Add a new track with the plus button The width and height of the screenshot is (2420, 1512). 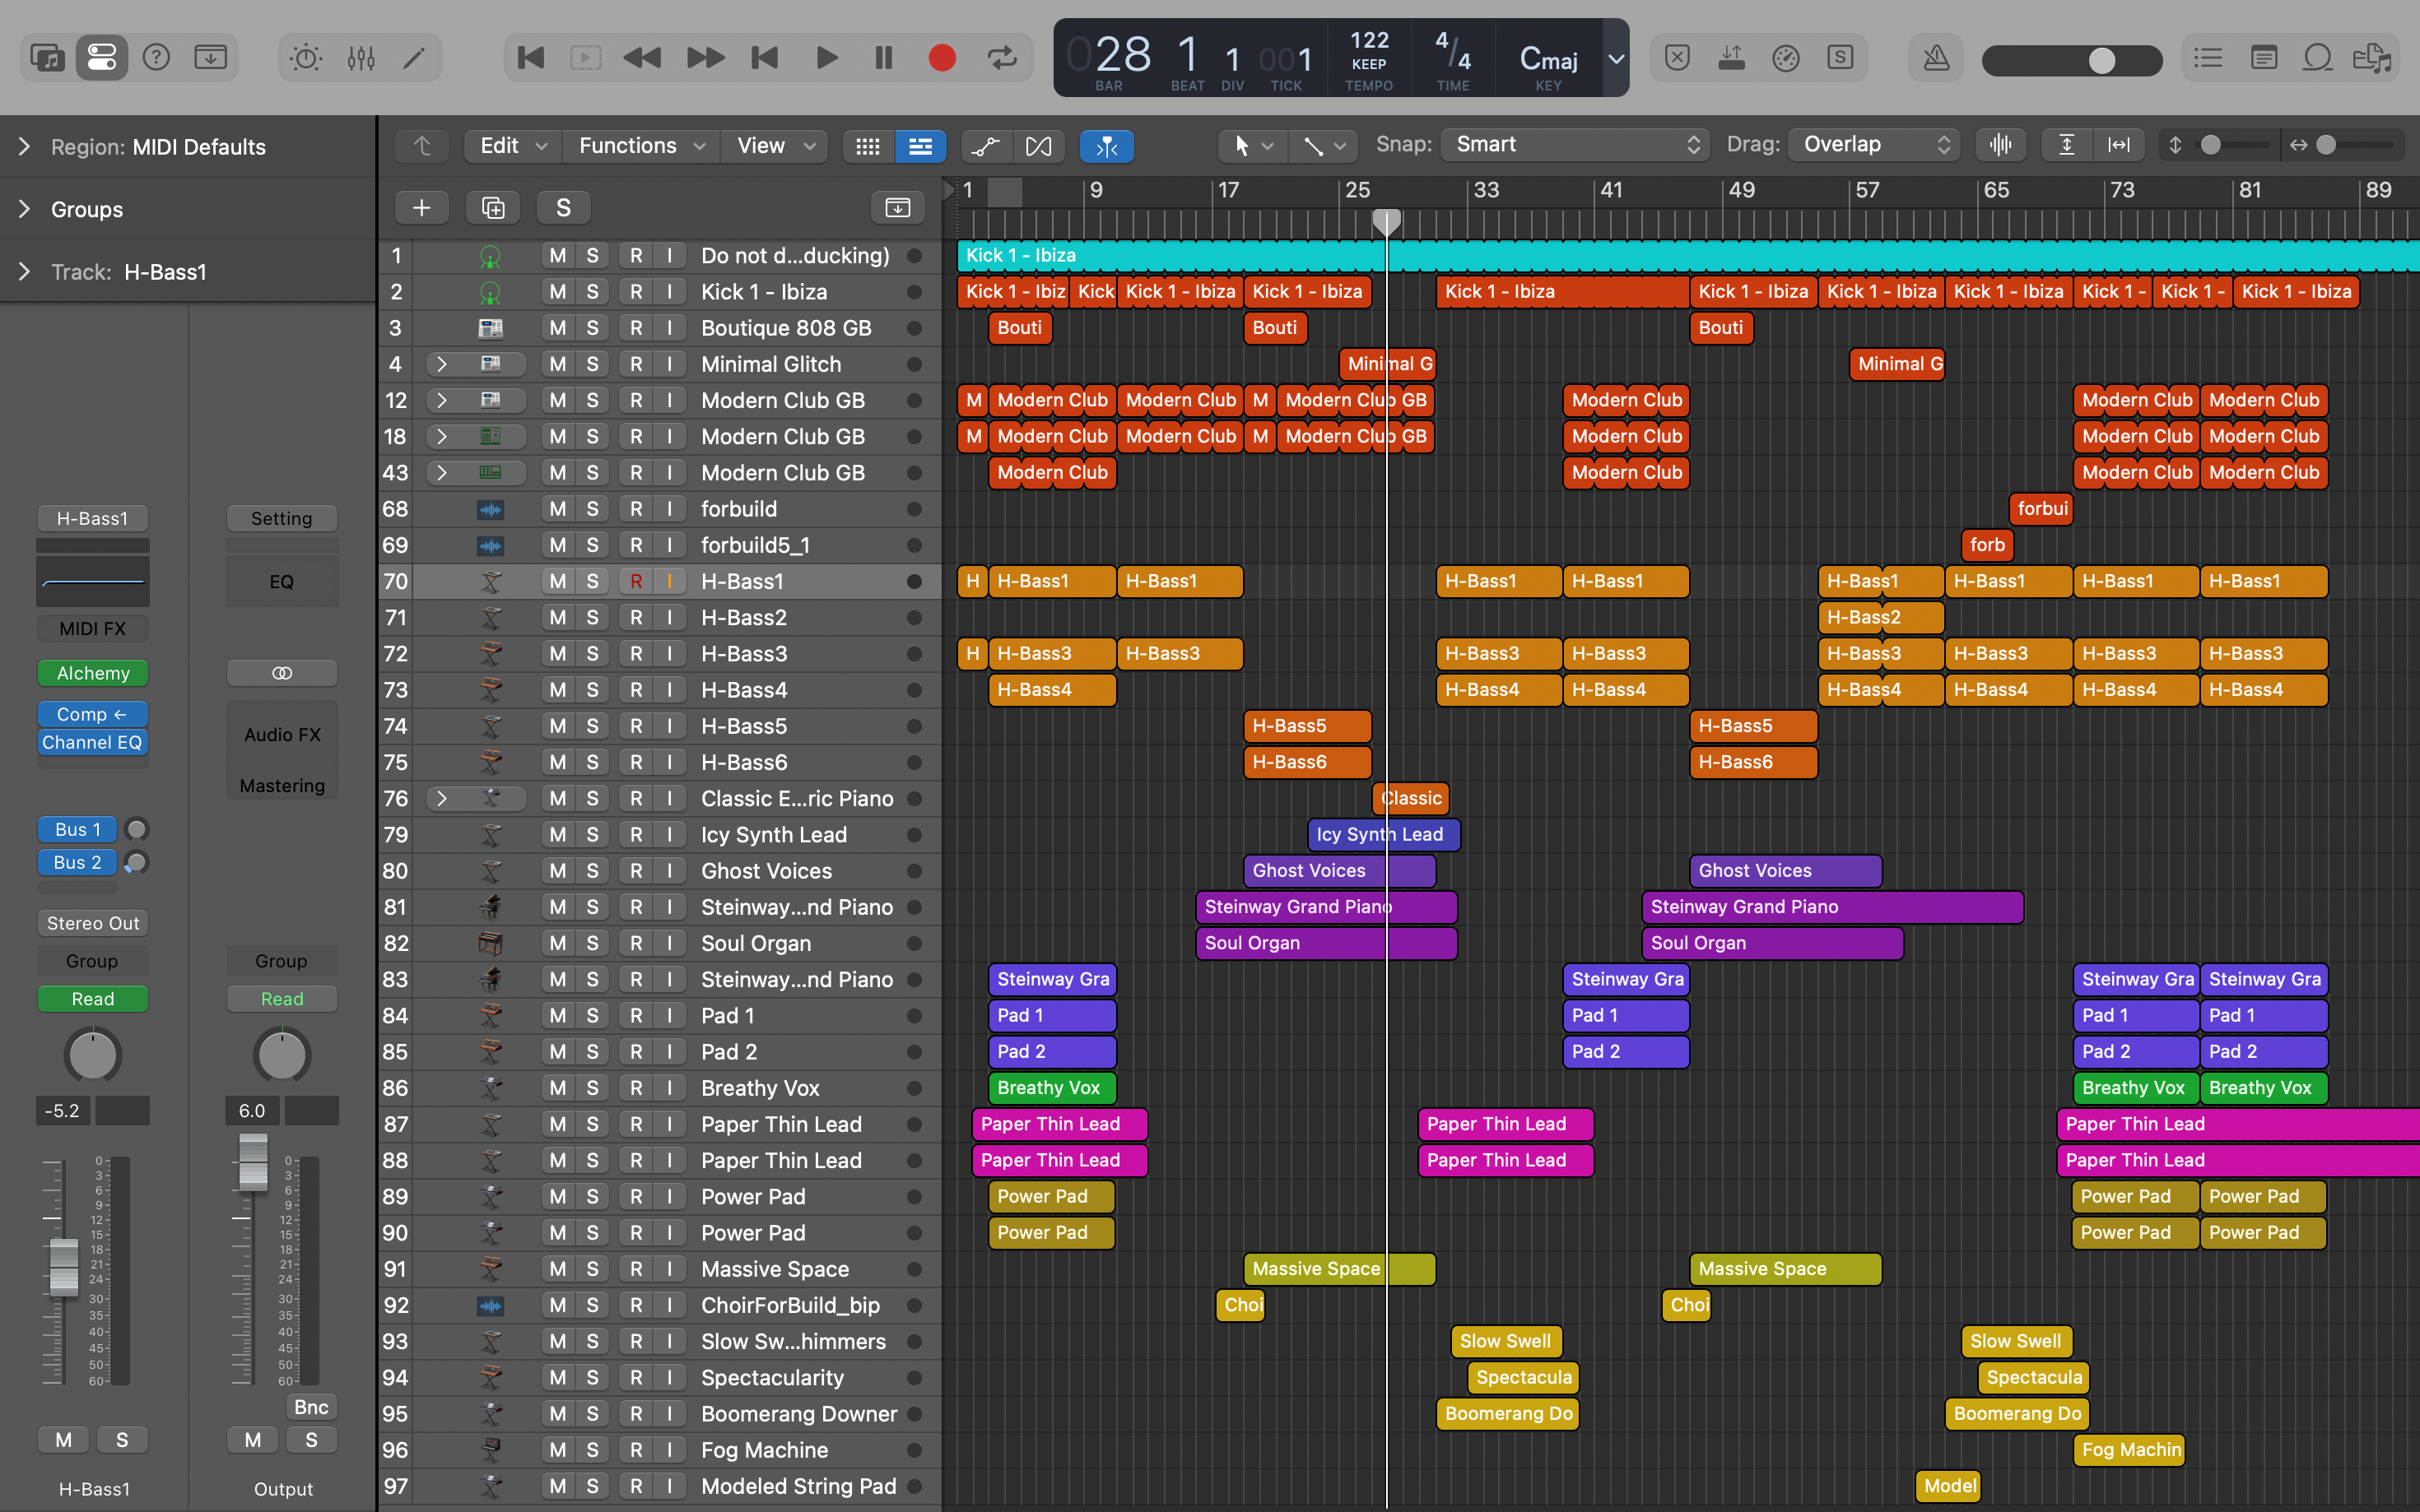[421, 208]
